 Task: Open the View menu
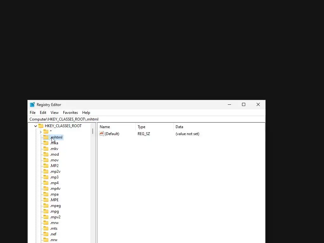(x=54, y=113)
